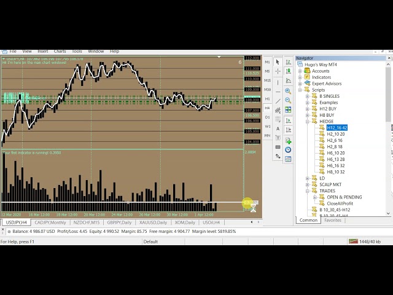Click the tile windows grid icon
Screen dimensions: 393x295
pos(288,110)
